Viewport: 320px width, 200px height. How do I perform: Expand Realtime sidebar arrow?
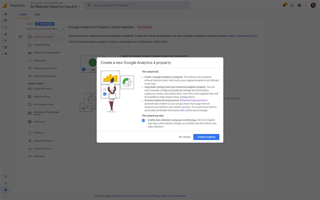click(2, 27)
